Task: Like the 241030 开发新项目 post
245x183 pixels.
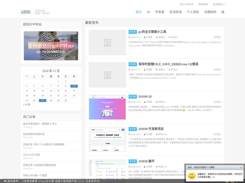Action: 217,134
